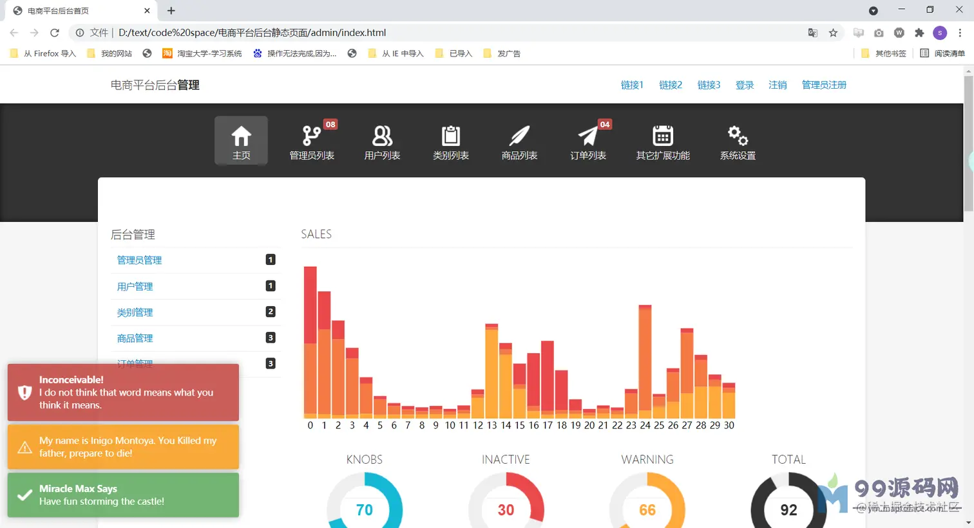974x528 pixels.
Task: Open the 淘宝大学-学习系统 bookmark
Action: pos(202,53)
